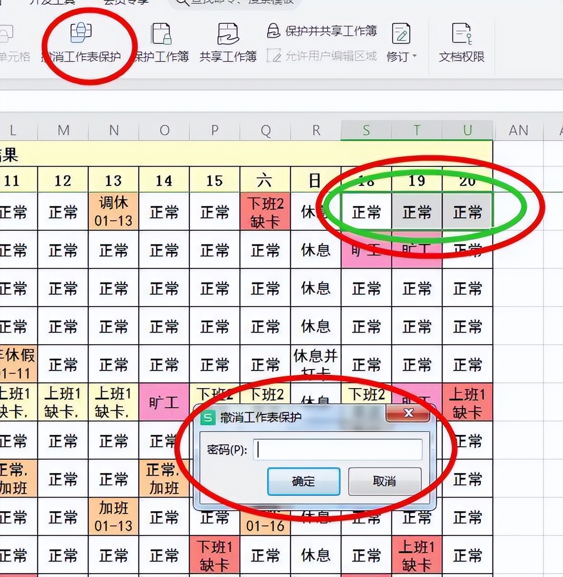Select the 01-16 cell in column Q
Image resolution: width=563 pixels, height=577 pixels.
coord(265,523)
